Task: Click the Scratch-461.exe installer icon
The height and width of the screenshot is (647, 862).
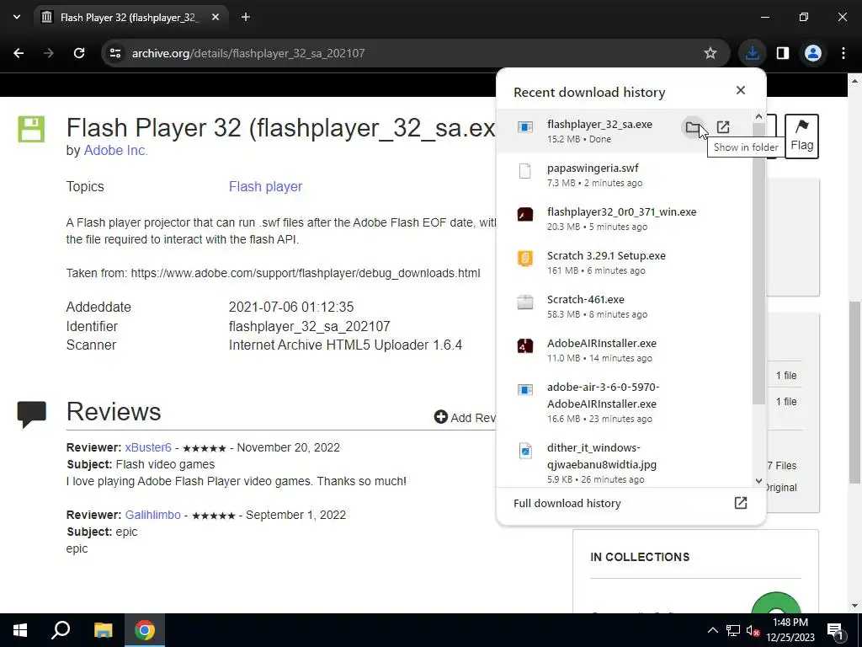Action: (x=525, y=302)
